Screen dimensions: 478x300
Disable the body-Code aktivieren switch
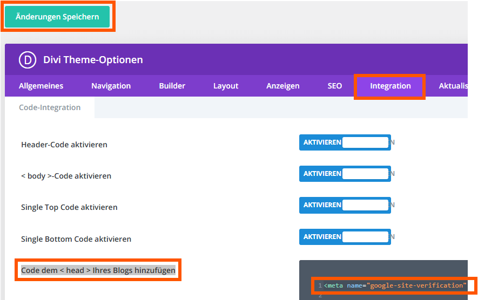[x=345, y=174]
